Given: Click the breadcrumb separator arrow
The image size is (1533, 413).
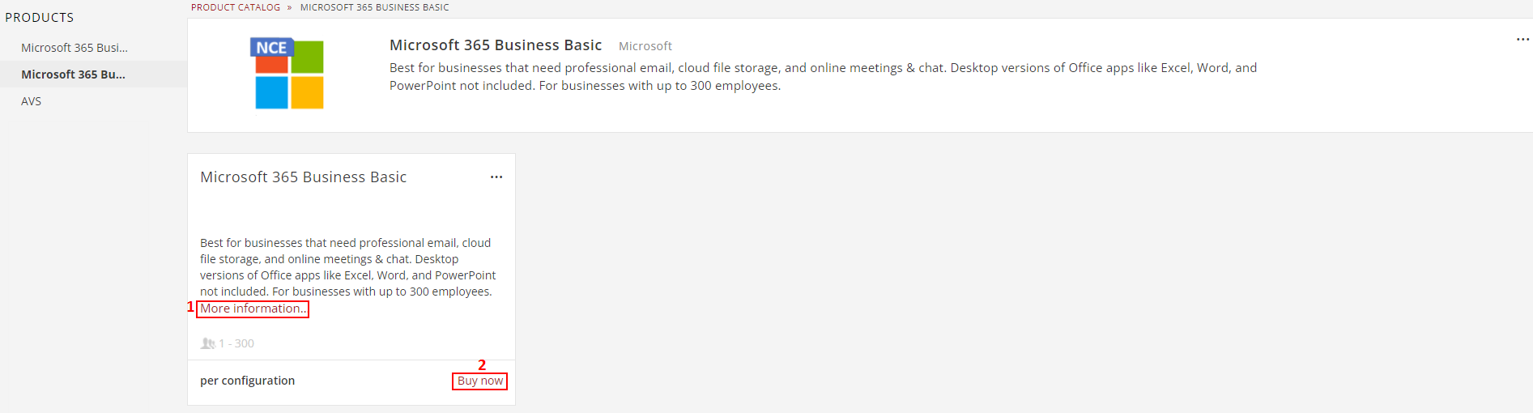Looking at the screenshot, I should point(289,7).
